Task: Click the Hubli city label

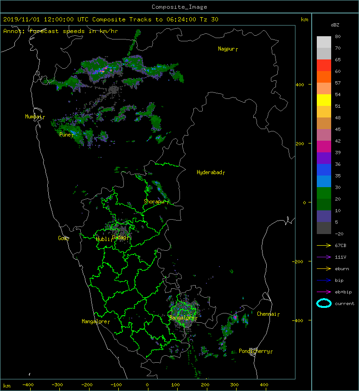Action: 103,239
